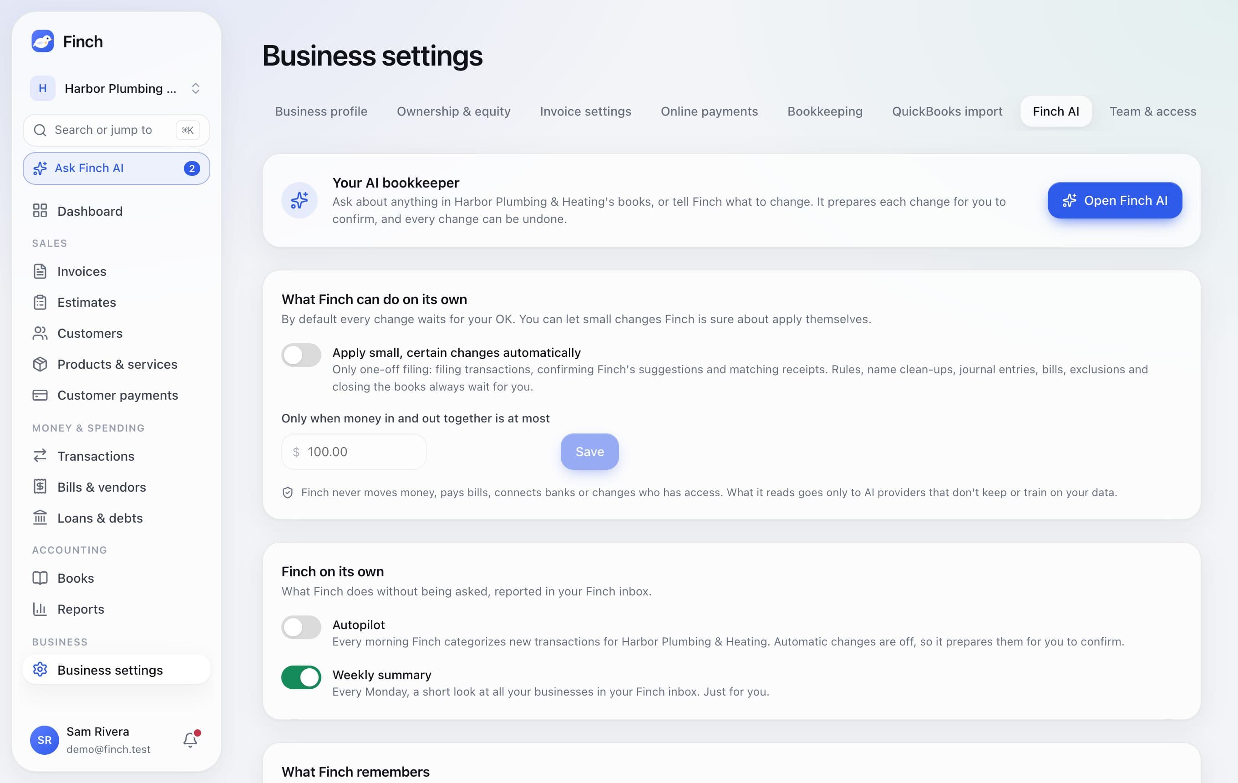Viewport: 1238px width, 783px height.
Task: Switch to the QuickBooks import tab
Action: (x=947, y=111)
